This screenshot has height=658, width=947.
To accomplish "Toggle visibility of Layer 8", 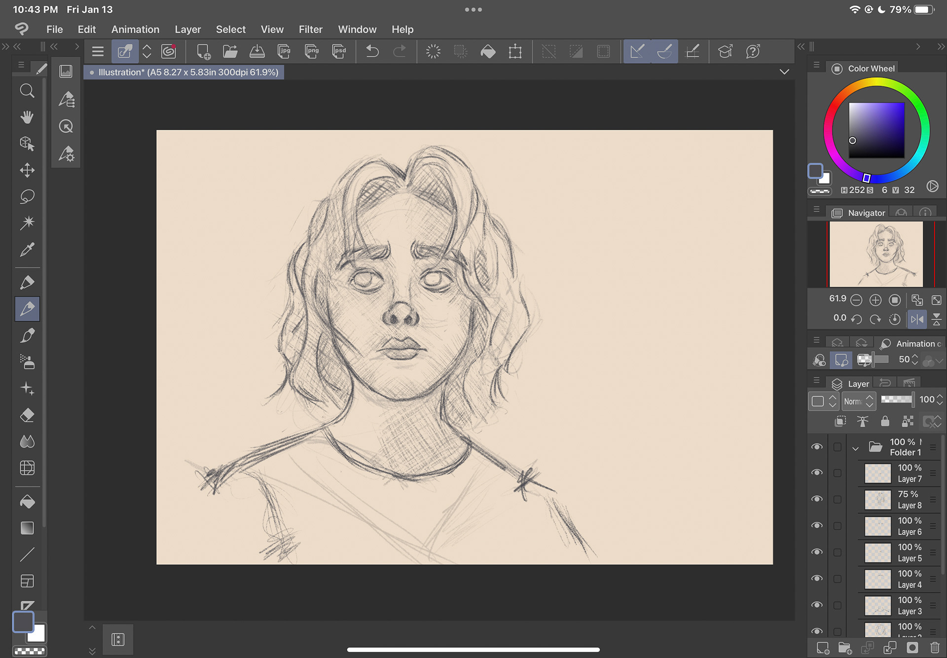I will [x=817, y=499].
